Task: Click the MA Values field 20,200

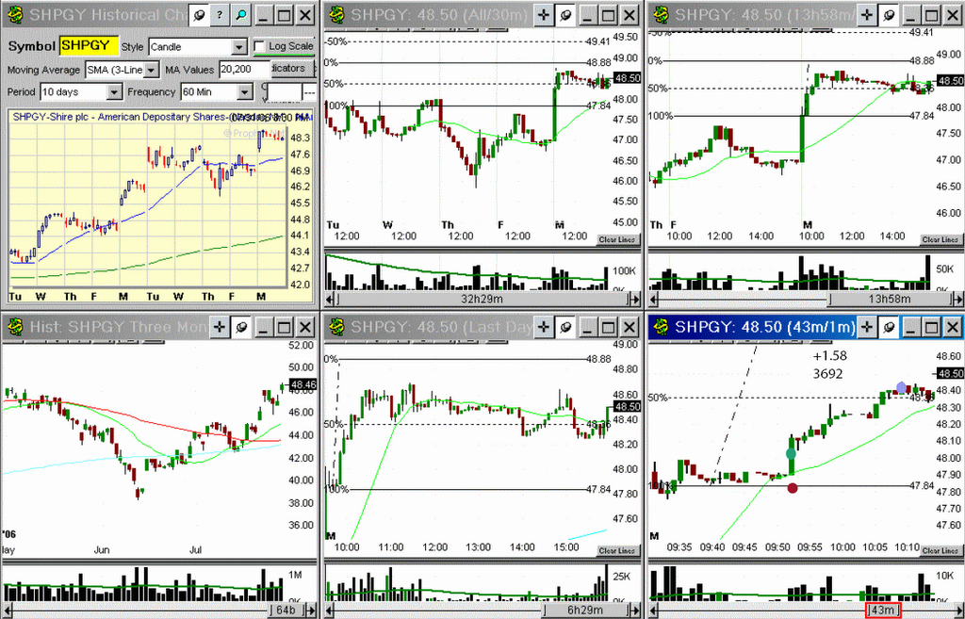Action: (x=244, y=70)
